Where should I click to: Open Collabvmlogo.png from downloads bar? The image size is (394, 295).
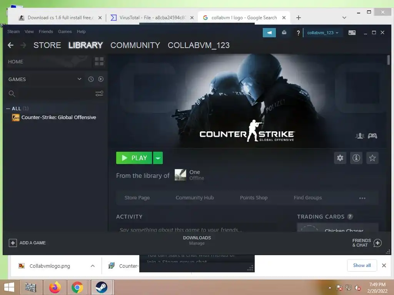pyautogui.click(x=50, y=266)
